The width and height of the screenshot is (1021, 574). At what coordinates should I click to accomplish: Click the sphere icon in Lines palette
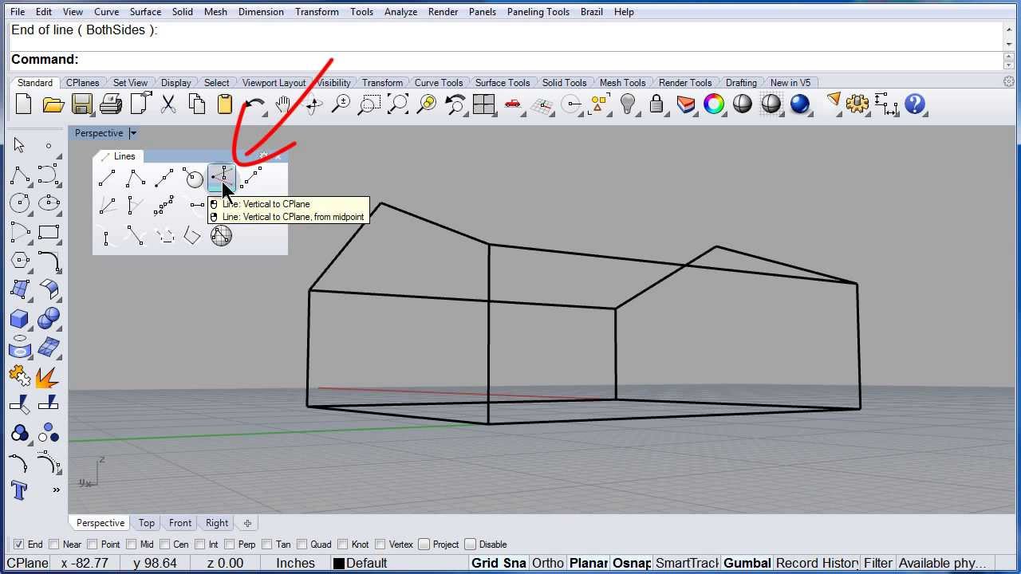pyautogui.click(x=221, y=236)
